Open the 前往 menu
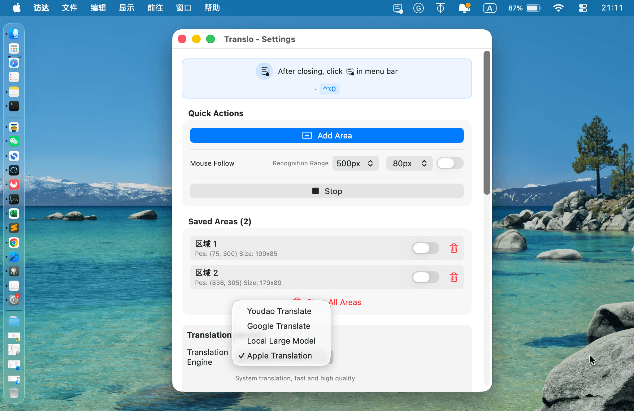This screenshot has height=411, width=634. 155,8
